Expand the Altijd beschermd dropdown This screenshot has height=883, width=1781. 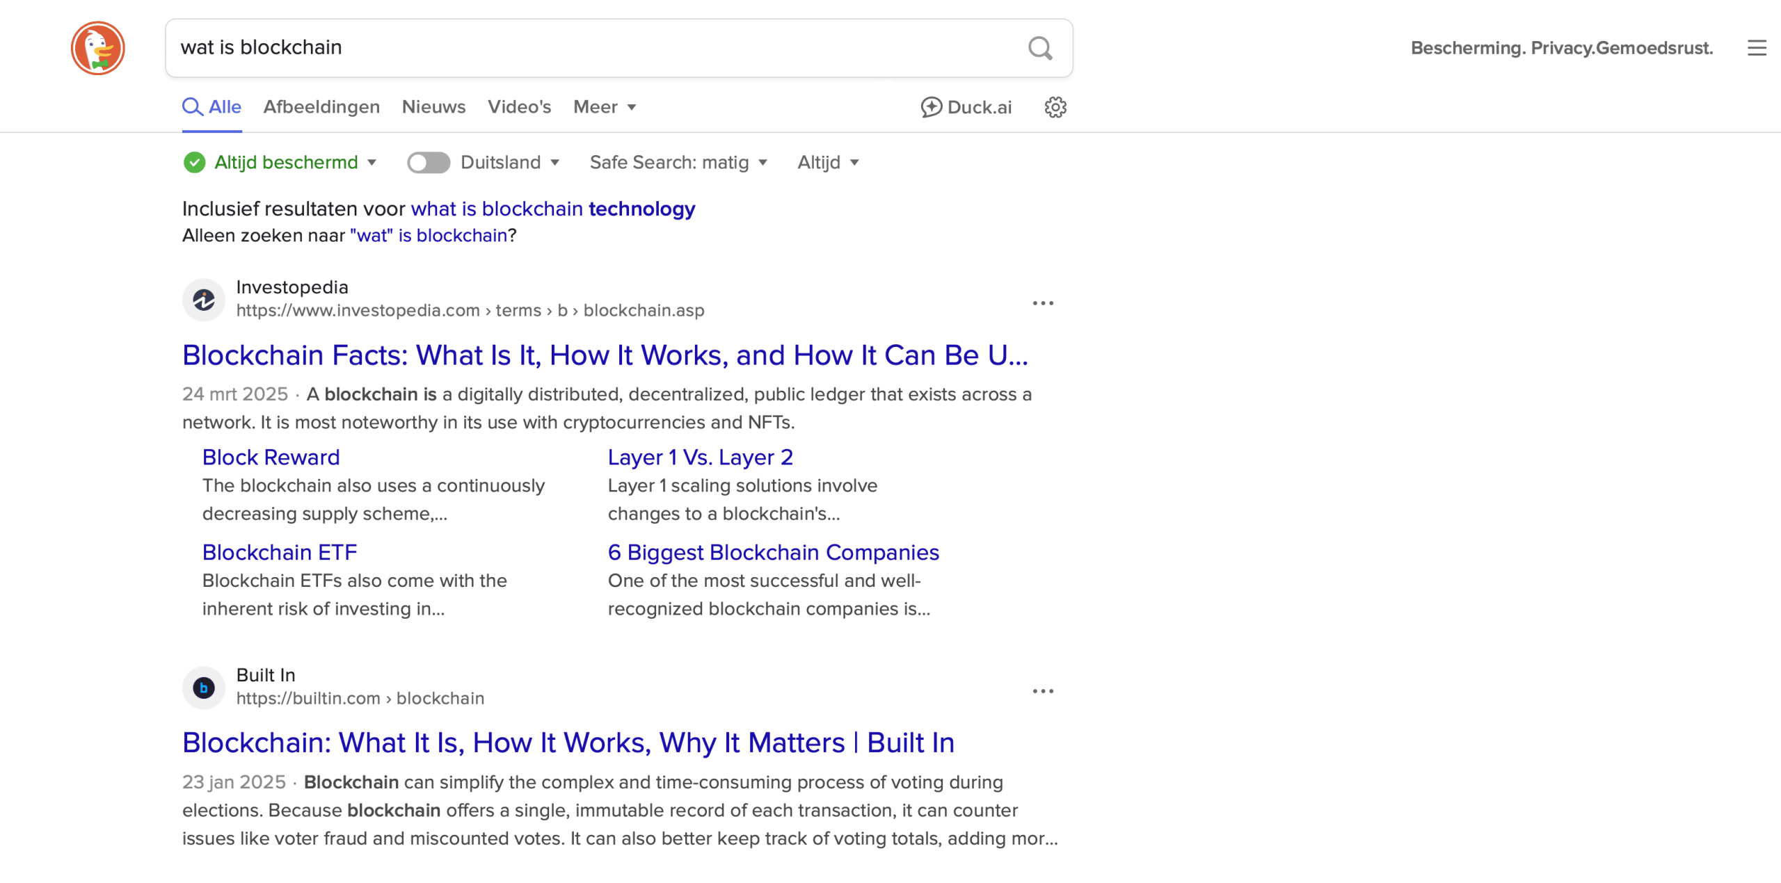tap(296, 163)
